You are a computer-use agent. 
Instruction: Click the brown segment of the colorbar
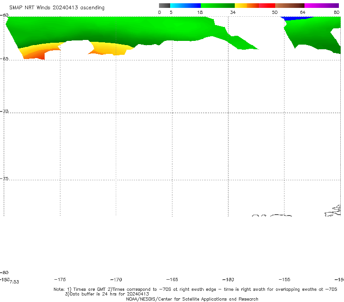[x=290, y=6]
